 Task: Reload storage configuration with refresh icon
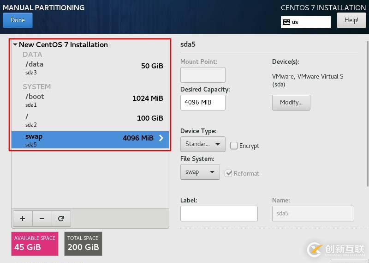coord(61,219)
